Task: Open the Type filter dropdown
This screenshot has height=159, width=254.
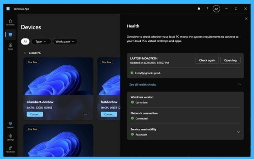Action: point(41,41)
